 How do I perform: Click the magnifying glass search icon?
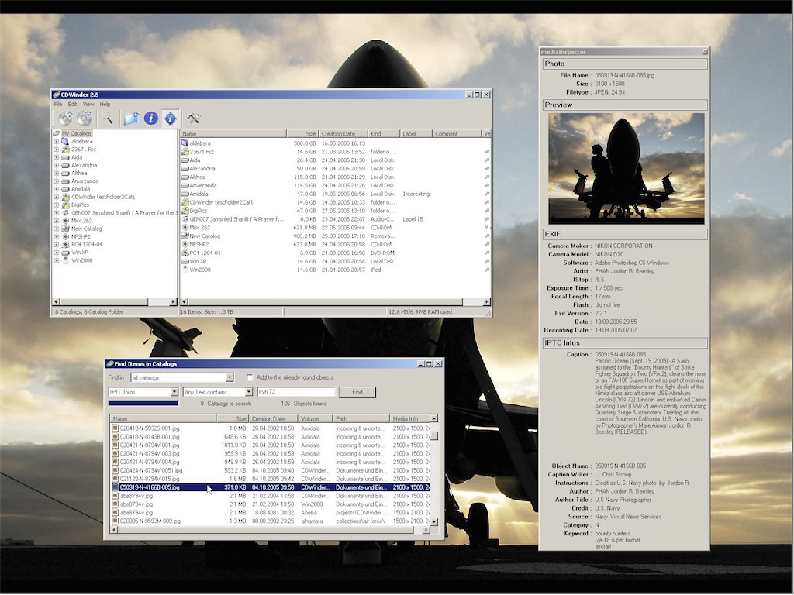point(108,118)
